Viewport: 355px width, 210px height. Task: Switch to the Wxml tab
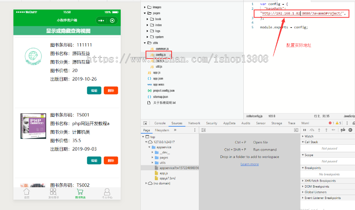click(x=305, y=123)
